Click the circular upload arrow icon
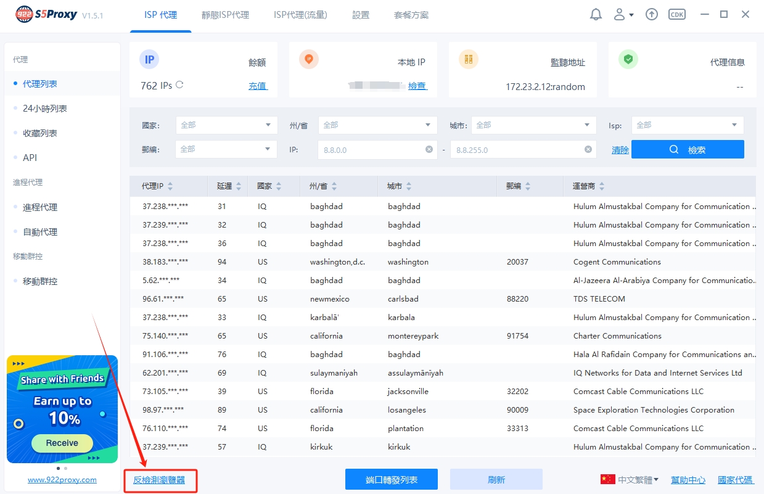Screen dimensions: 764x494 pos(652,13)
